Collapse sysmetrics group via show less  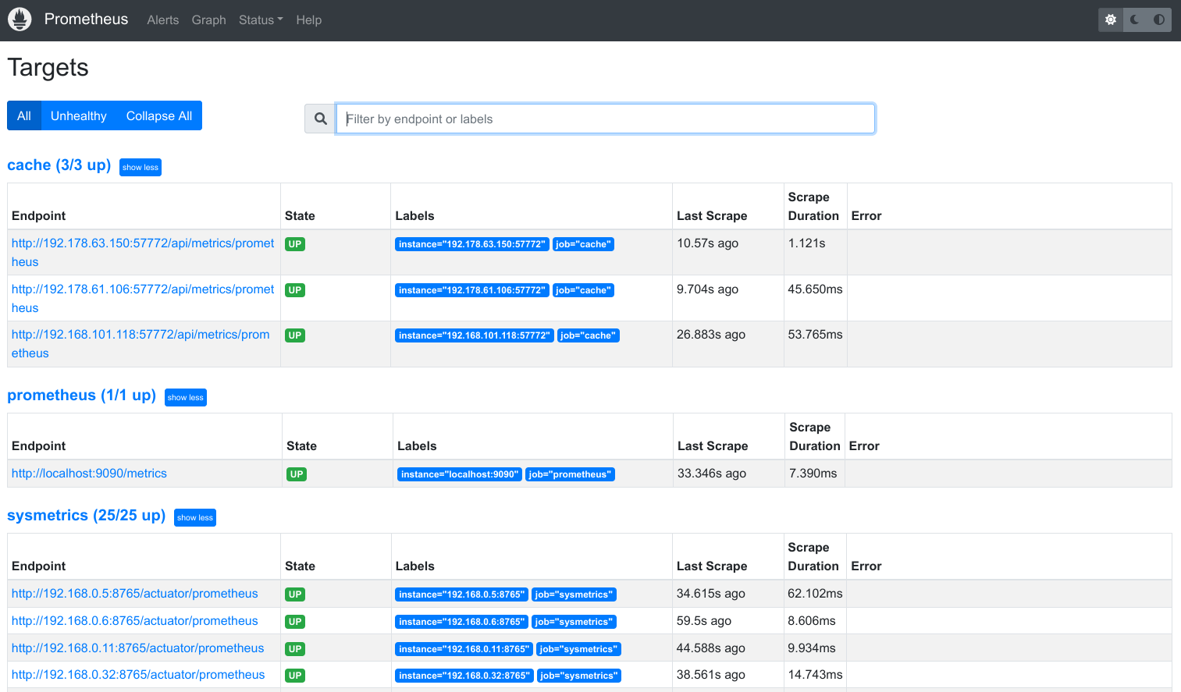pos(194,517)
